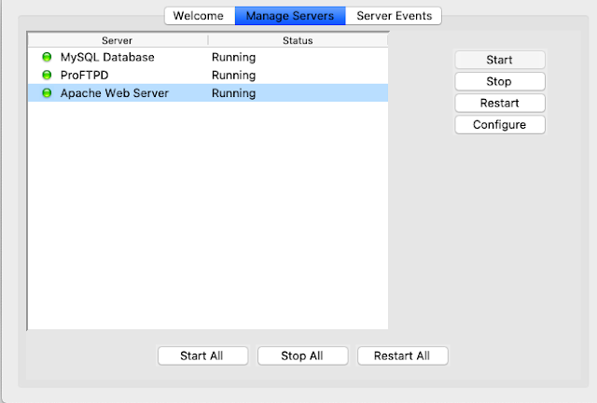Click the Status column header
The width and height of the screenshot is (597, 403).
tap(298, 40)
